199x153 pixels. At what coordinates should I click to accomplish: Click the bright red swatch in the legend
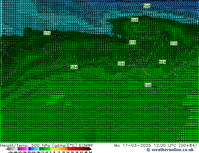(68, 149)
